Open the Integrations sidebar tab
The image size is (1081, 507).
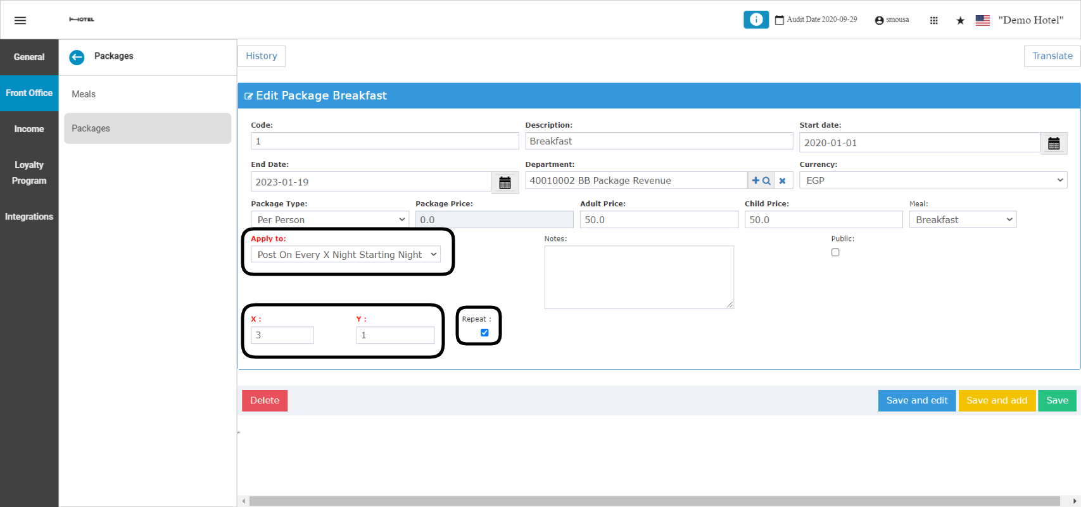click(29, 217)
